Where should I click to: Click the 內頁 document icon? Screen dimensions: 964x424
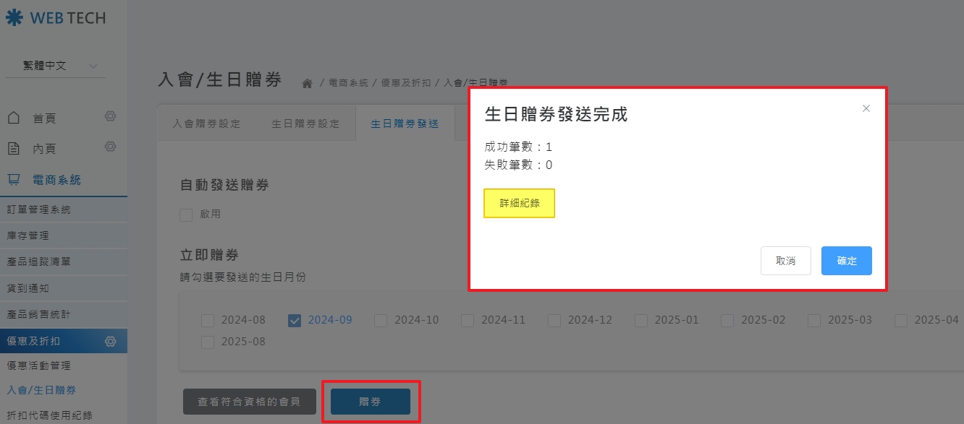tap(14, 149)
